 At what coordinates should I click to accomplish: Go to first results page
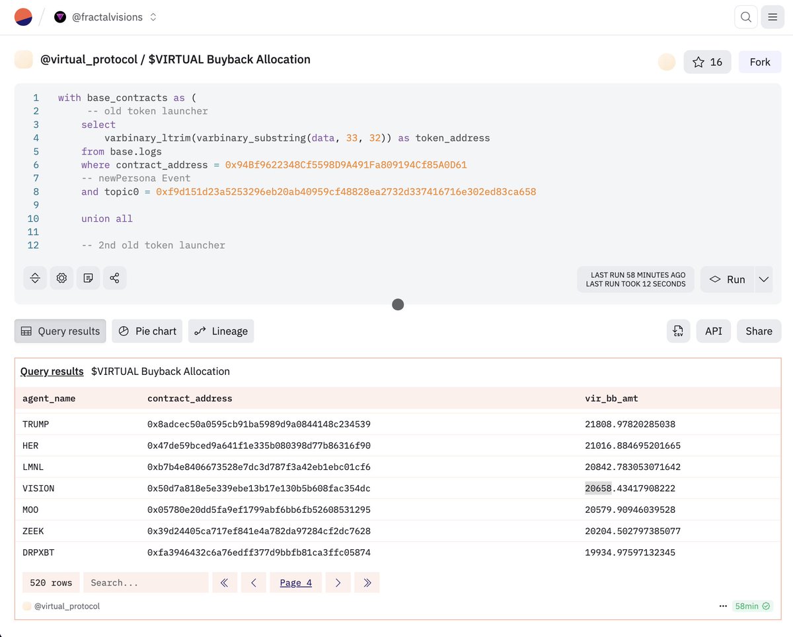(x=225, y=582)
